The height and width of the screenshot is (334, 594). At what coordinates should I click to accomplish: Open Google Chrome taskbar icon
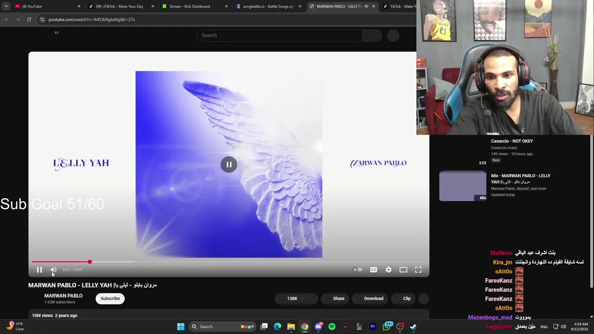(304, 327)
